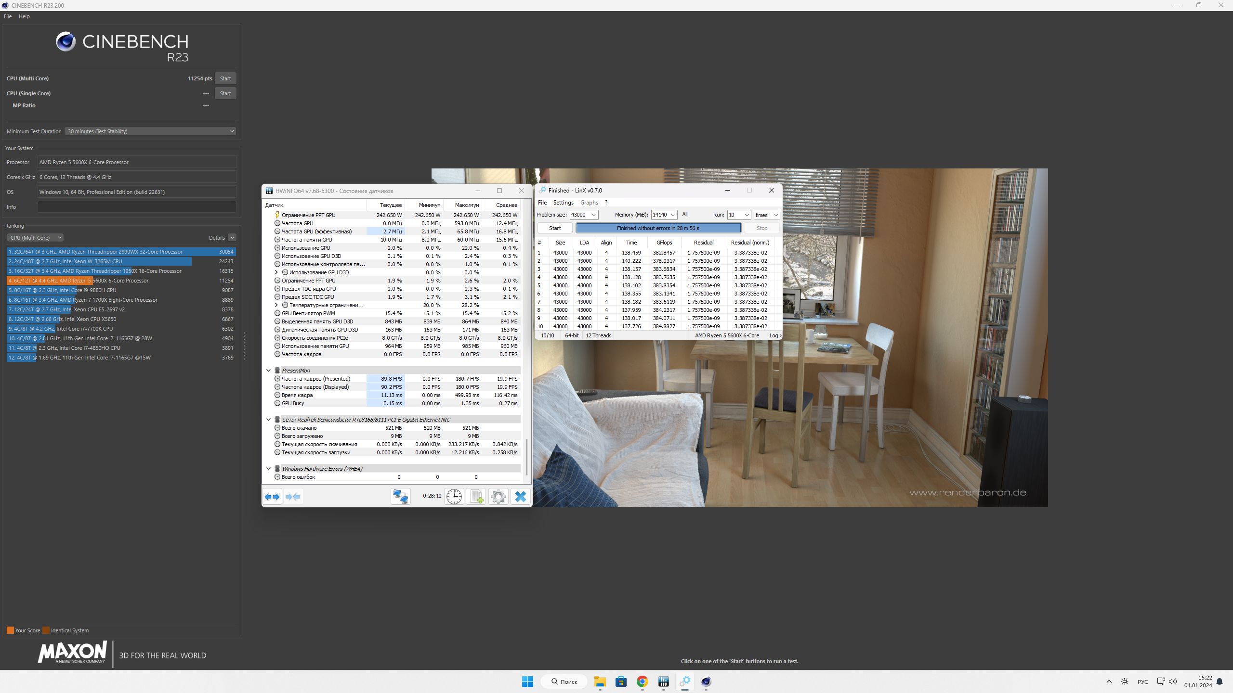
Task: Click blue X to close HWiNFO sensors
Action: click(520, 497)
